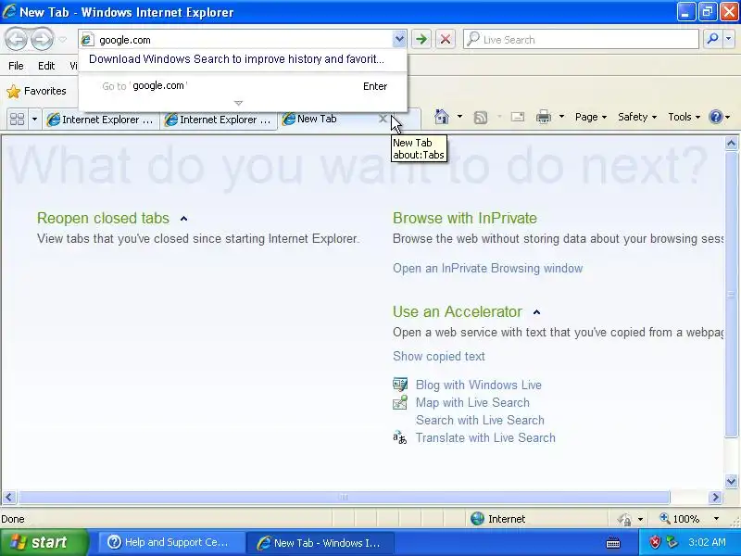Click the Back navigation arrow button
The width and height of the screenshot is (741, 556).
point(17,39)
